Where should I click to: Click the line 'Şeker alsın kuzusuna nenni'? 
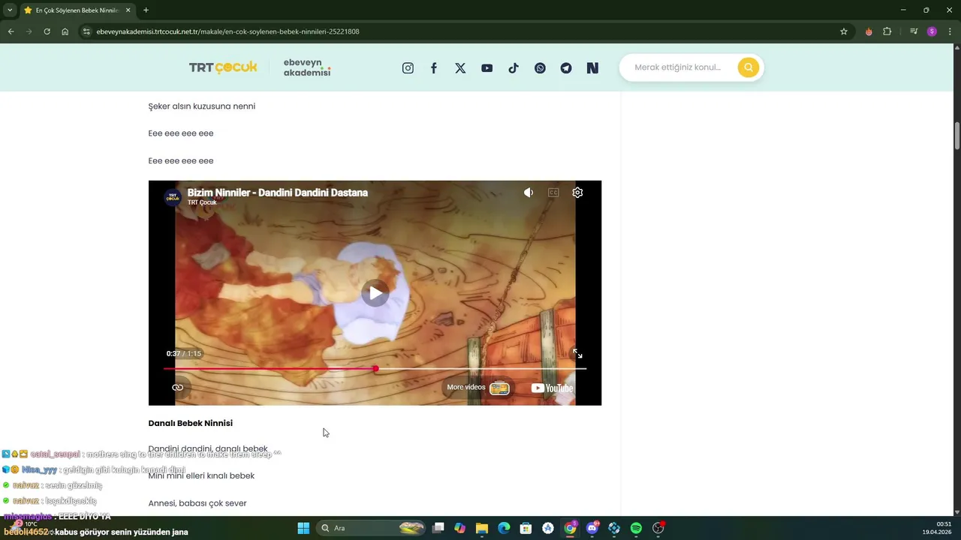coord(202,106)
